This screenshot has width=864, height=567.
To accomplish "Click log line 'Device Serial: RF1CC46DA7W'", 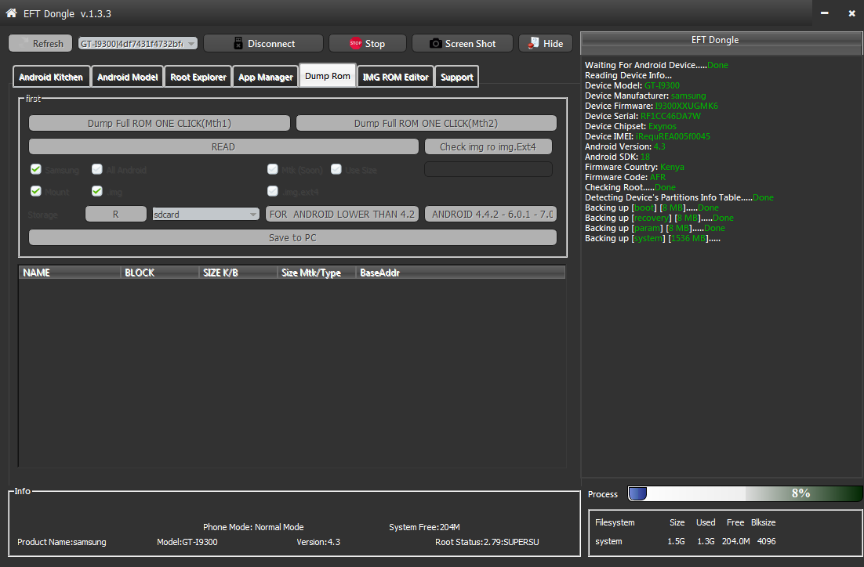I will [x=642, y=116].
